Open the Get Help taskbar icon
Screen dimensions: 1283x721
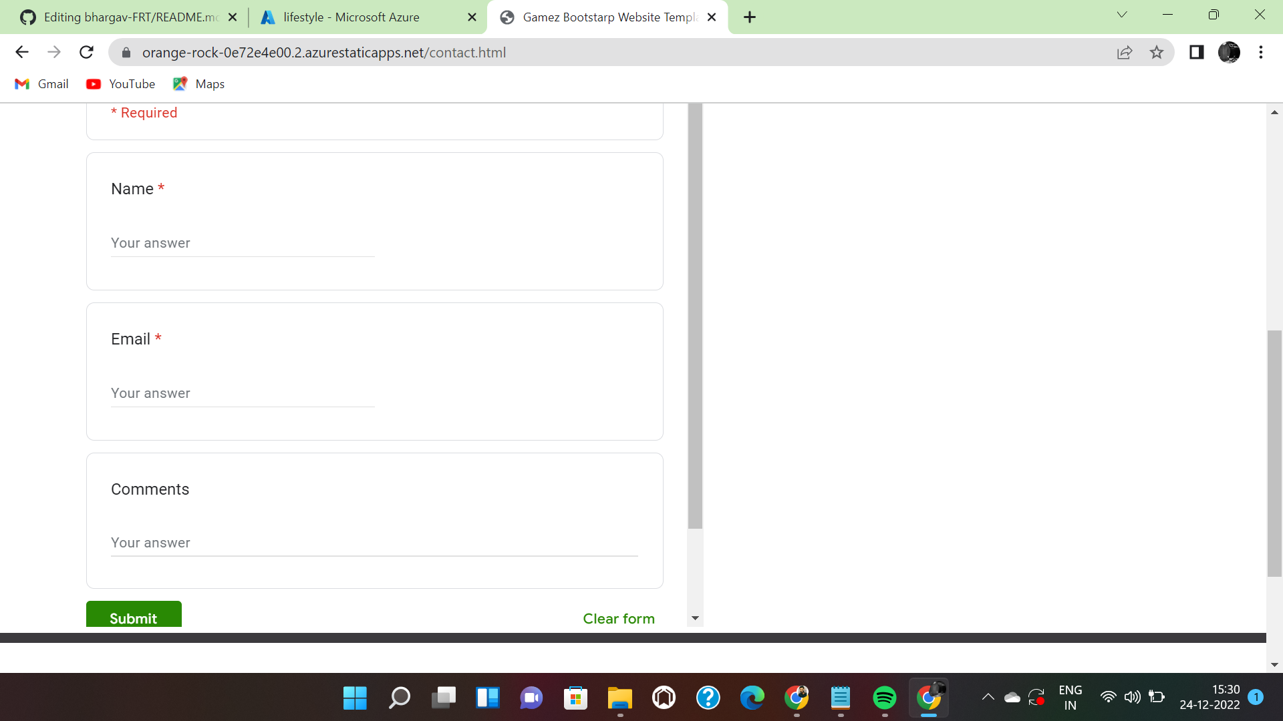coord(708,698)
